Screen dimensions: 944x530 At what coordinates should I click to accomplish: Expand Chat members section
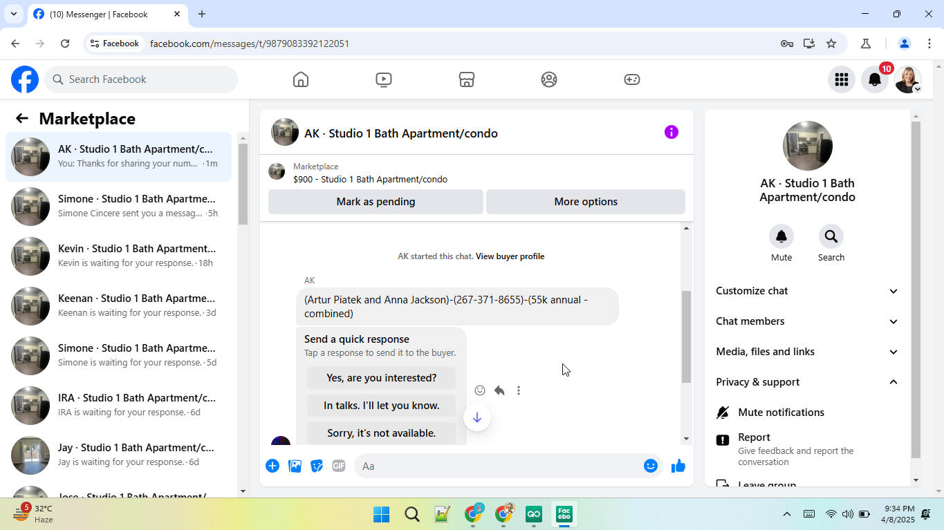tap(808, 321)
